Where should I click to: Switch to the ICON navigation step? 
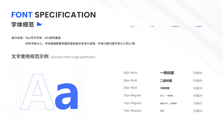[x=153, y=26]
